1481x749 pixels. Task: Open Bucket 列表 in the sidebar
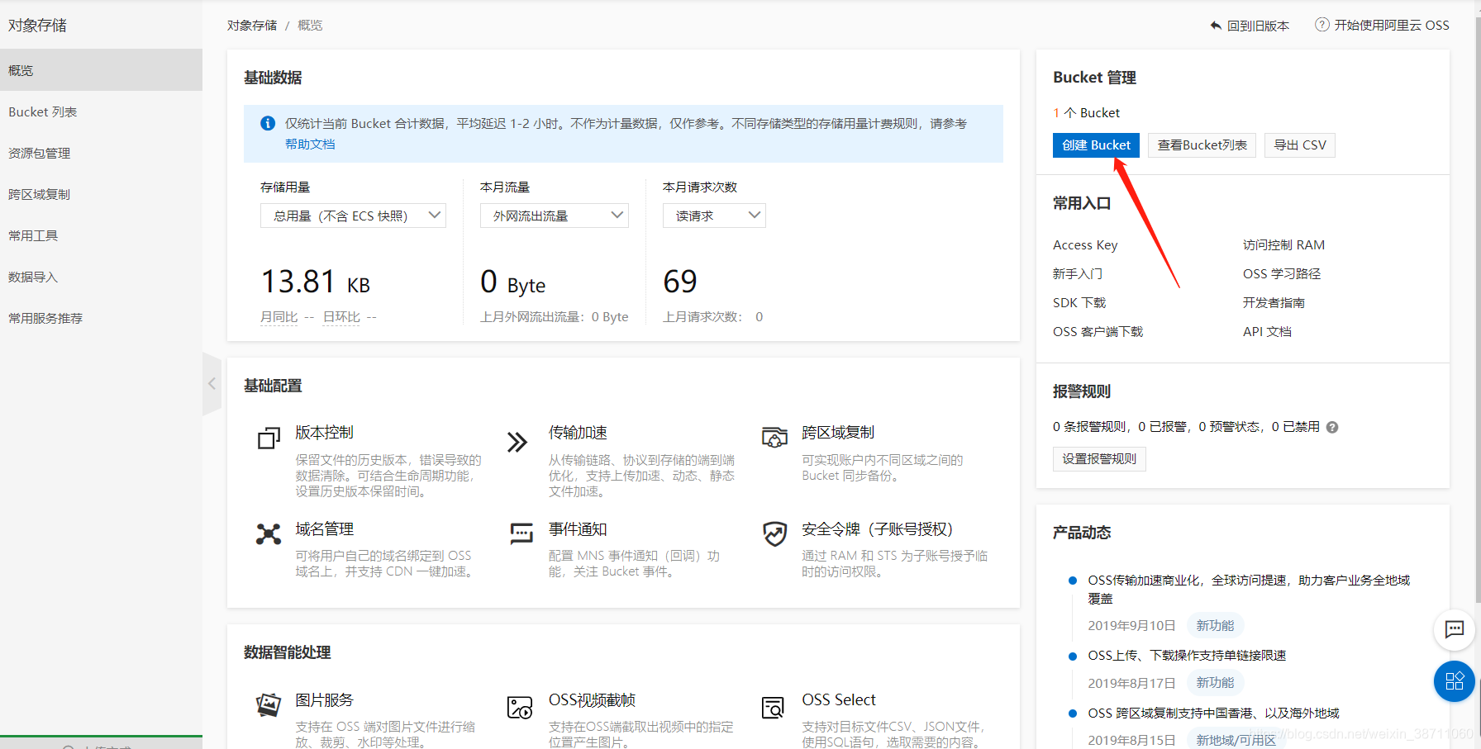coord(101,111)
